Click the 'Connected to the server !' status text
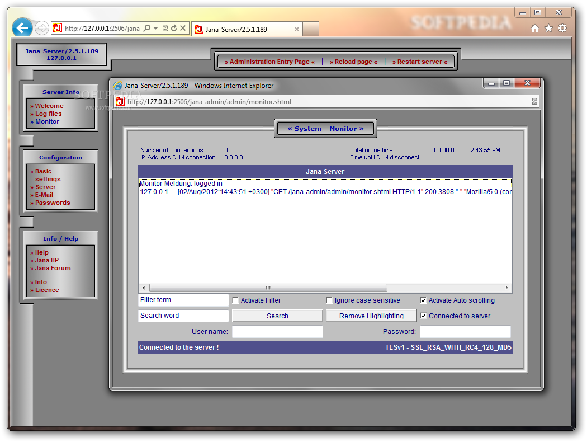This screenshot has height=442, width=587. pyautogui.click(x=179, y=347)
